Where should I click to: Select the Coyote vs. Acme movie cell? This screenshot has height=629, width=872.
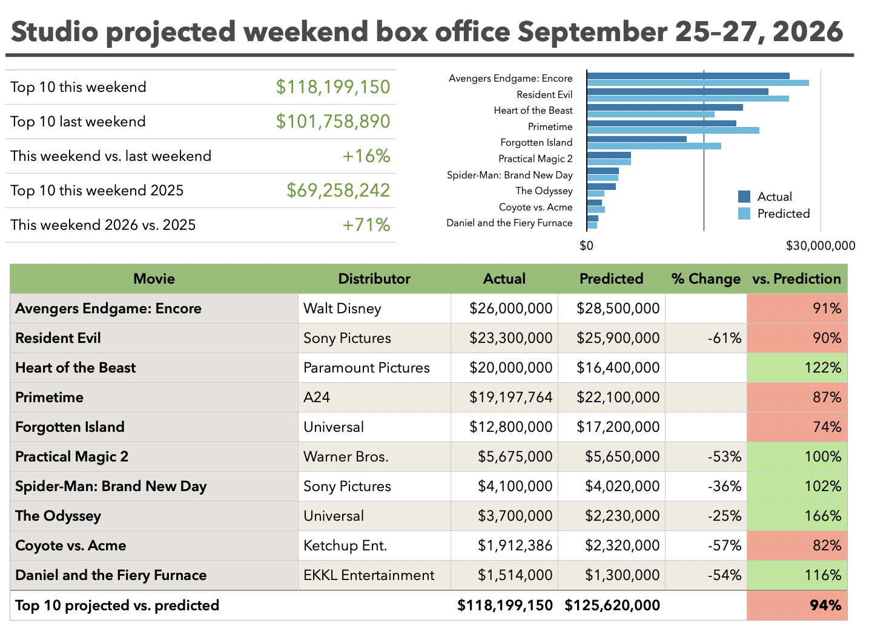tap(154, 546)
